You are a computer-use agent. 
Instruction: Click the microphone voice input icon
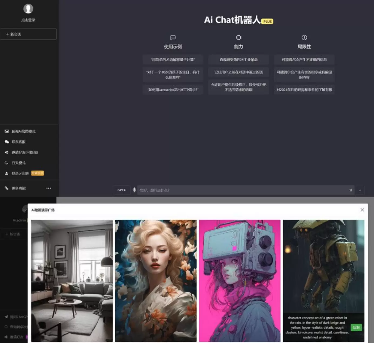(134, 190)
